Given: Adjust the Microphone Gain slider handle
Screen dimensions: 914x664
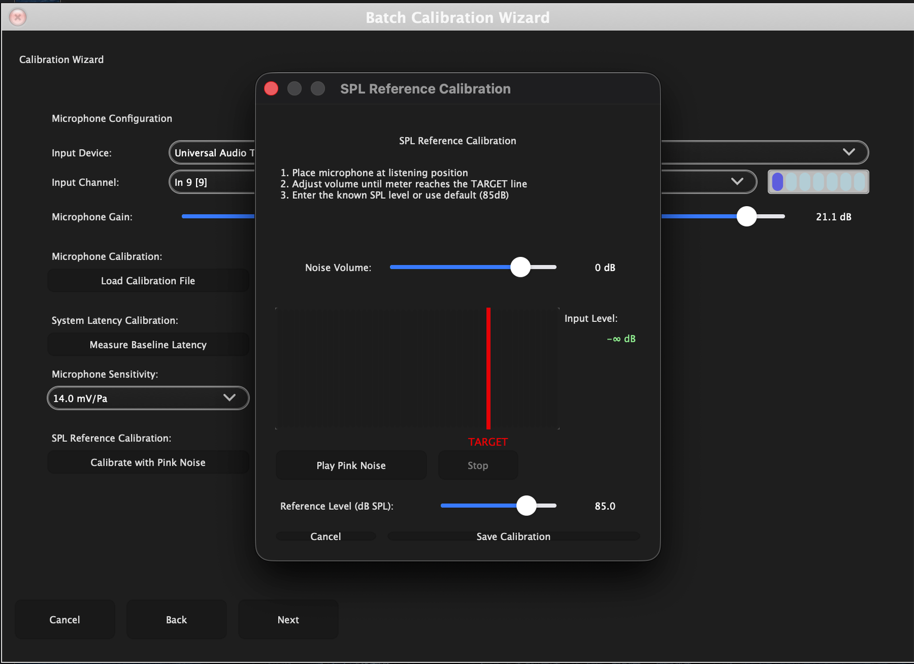Looking at the screenshot, I should pyautogui.click(x=747, y=216).
